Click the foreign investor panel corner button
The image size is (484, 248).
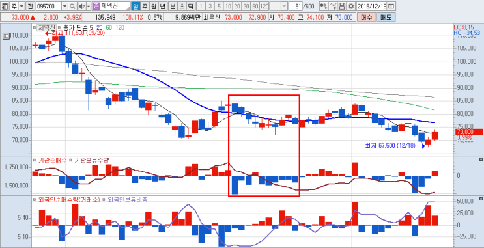[x=481, y=199]
